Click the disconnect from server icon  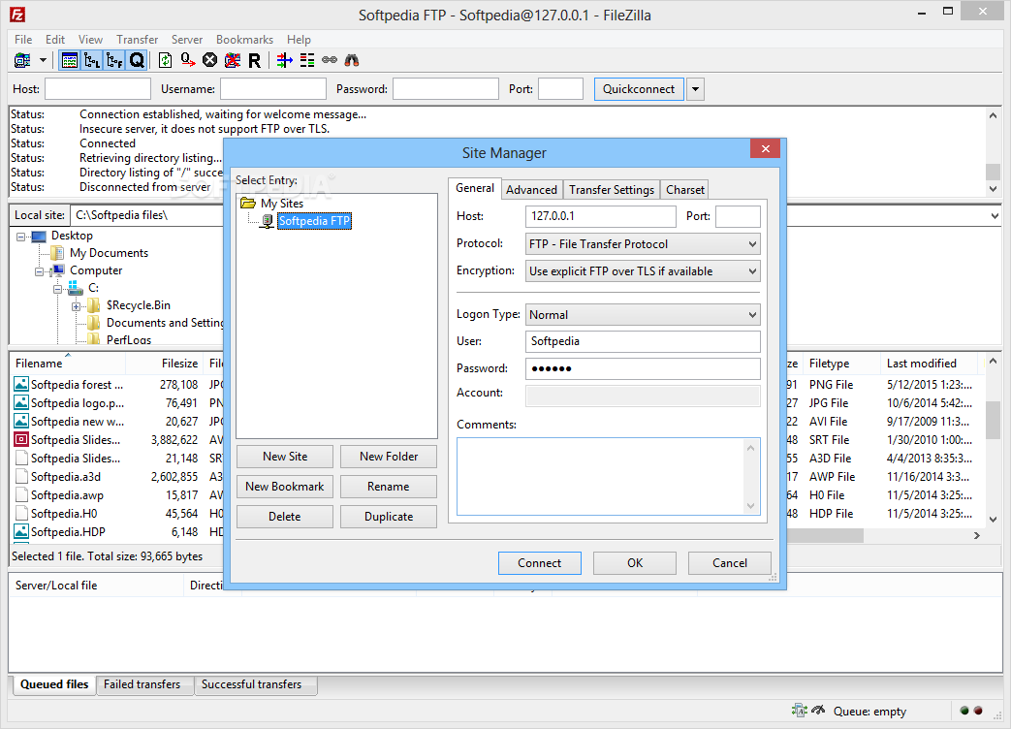pyautogui.click(x=232, y=60)
